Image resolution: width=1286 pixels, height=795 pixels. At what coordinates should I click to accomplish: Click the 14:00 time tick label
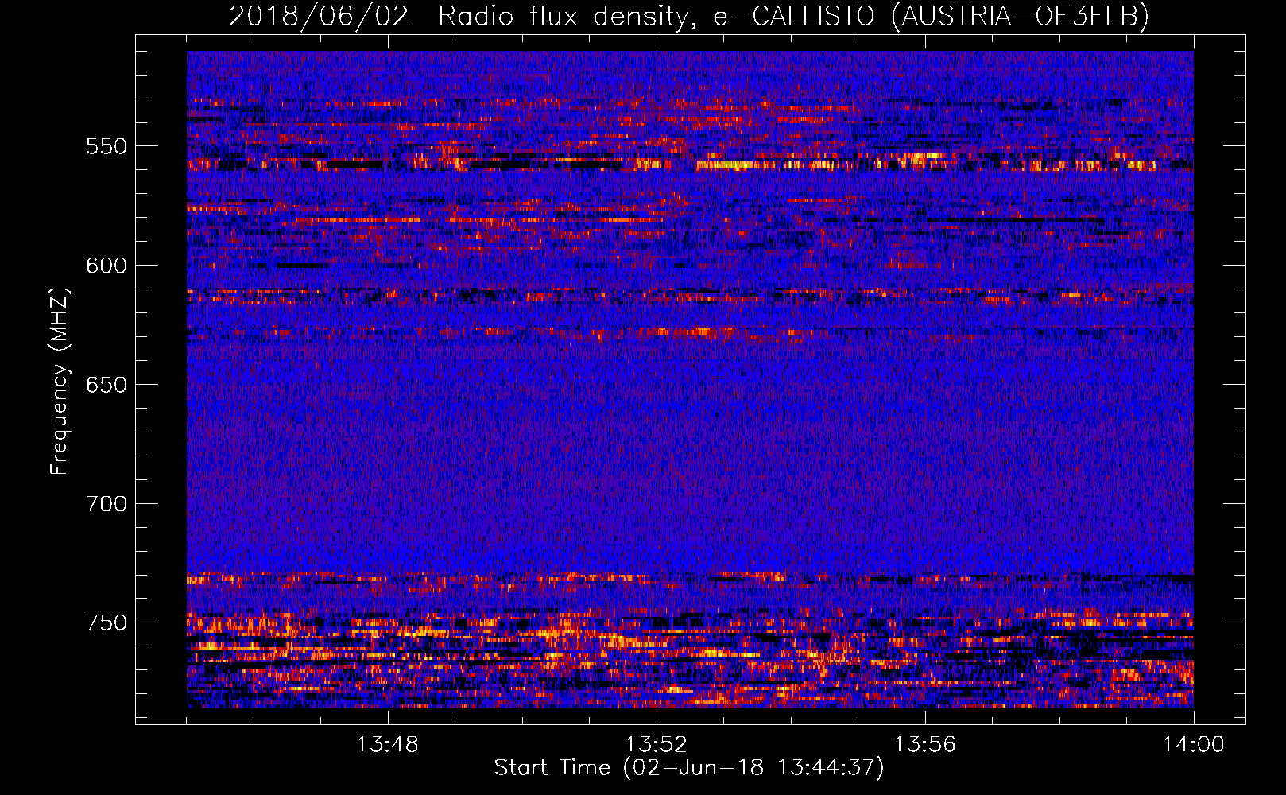tap(1193, 745)
